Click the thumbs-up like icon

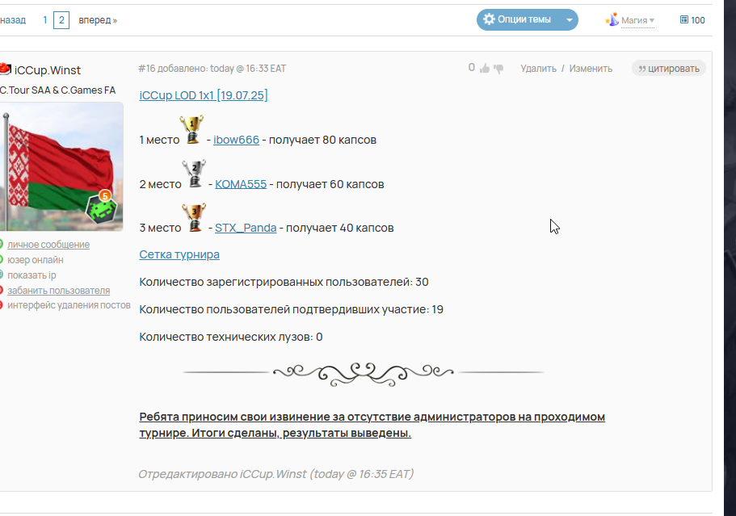coord(485,69)
